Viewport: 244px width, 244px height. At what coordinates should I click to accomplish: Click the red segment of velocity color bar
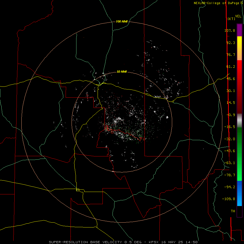click(x=239, y=87)
